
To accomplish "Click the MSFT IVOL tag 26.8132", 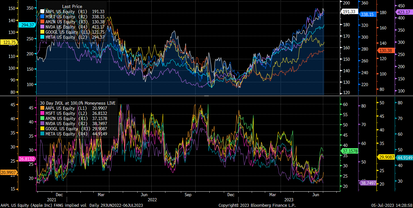I will click(x=26, y=159).
